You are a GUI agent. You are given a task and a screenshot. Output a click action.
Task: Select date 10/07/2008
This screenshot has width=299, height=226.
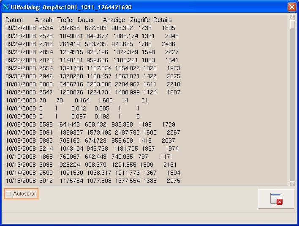pos(21,132)
